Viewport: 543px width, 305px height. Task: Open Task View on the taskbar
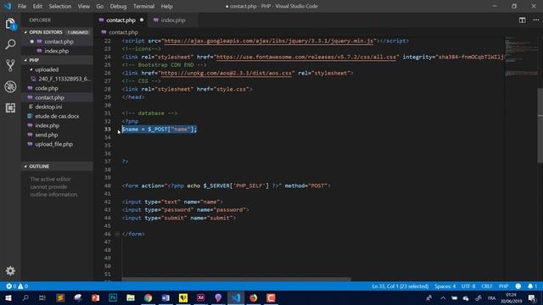pos(42,297)
